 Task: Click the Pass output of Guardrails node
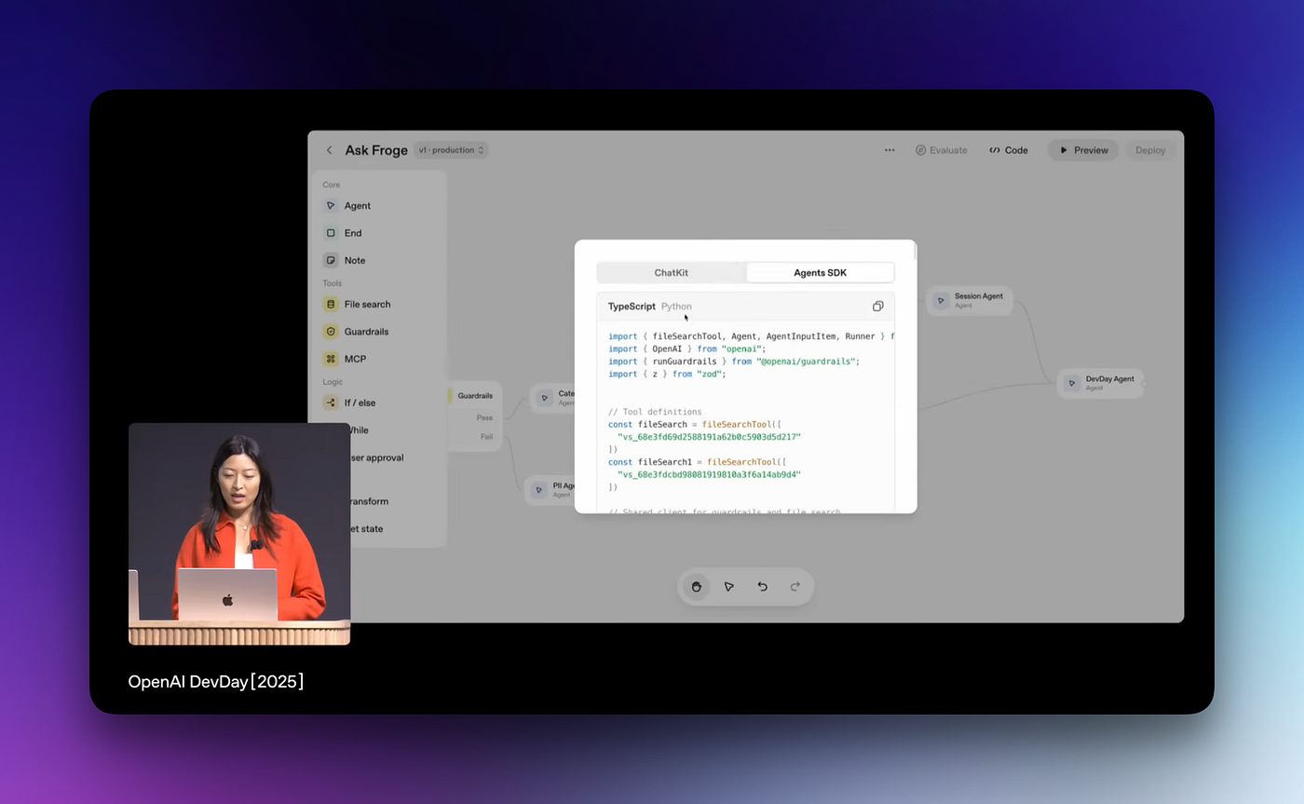(x=484, y=418)
